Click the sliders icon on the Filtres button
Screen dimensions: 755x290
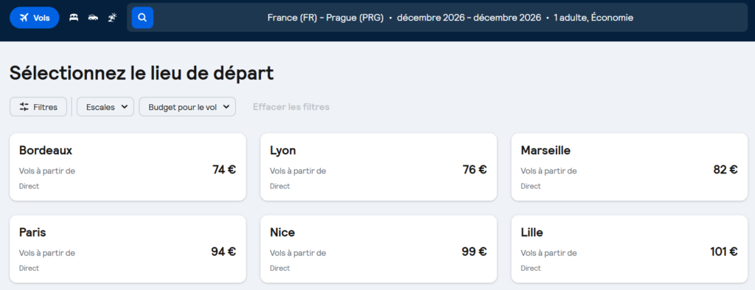[24, 107]
